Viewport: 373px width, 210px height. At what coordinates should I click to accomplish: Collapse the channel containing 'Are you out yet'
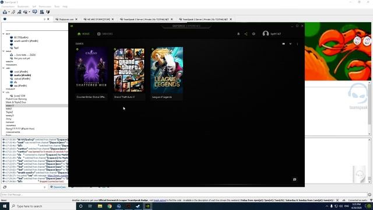(3, 51)
